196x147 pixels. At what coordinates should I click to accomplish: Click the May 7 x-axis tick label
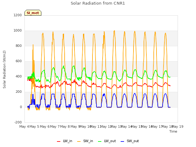[x=55, y=126]
